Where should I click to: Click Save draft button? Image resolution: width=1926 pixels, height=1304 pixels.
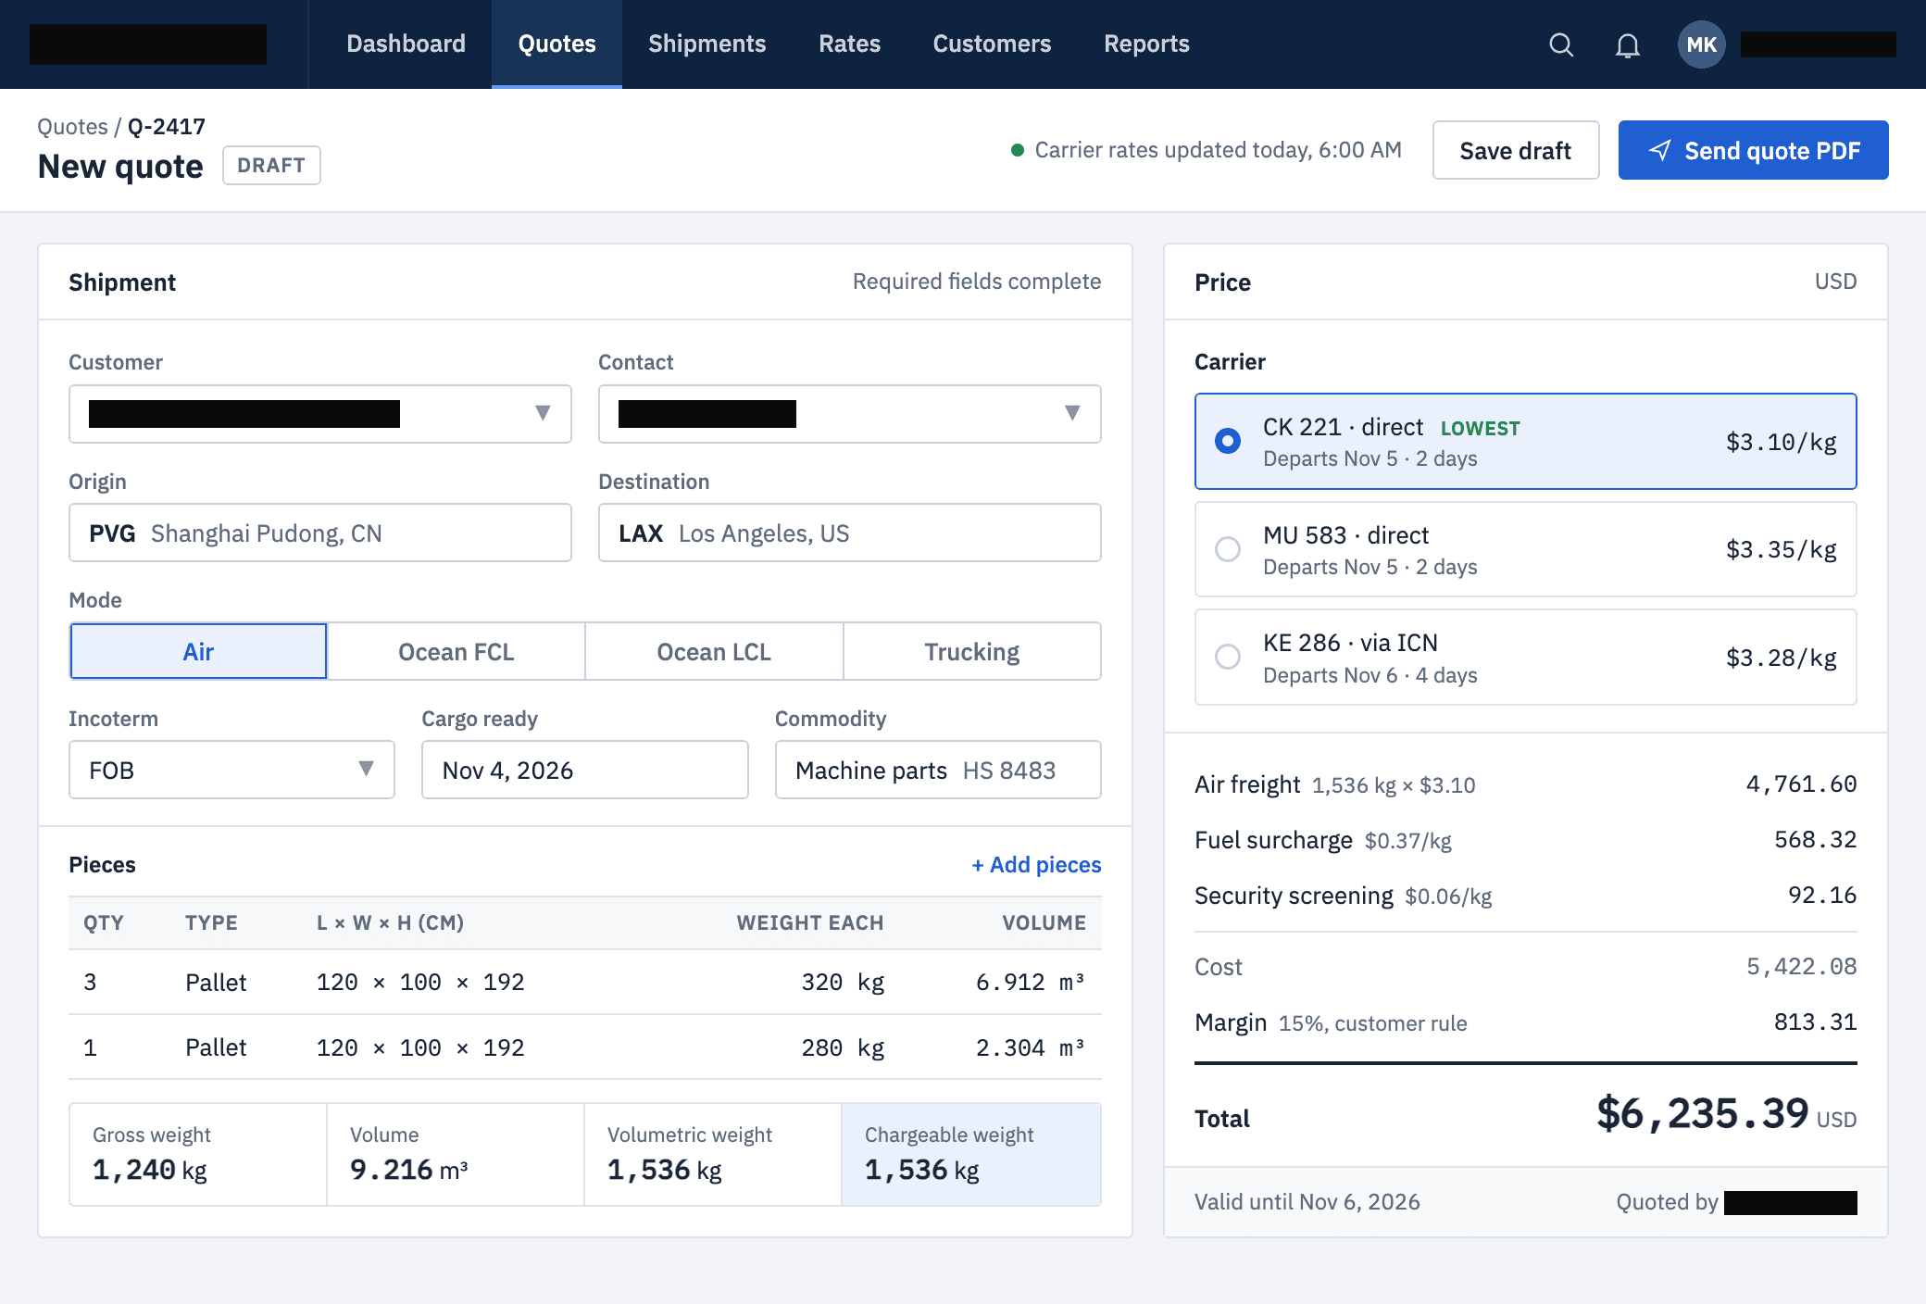click(1516, 150)
